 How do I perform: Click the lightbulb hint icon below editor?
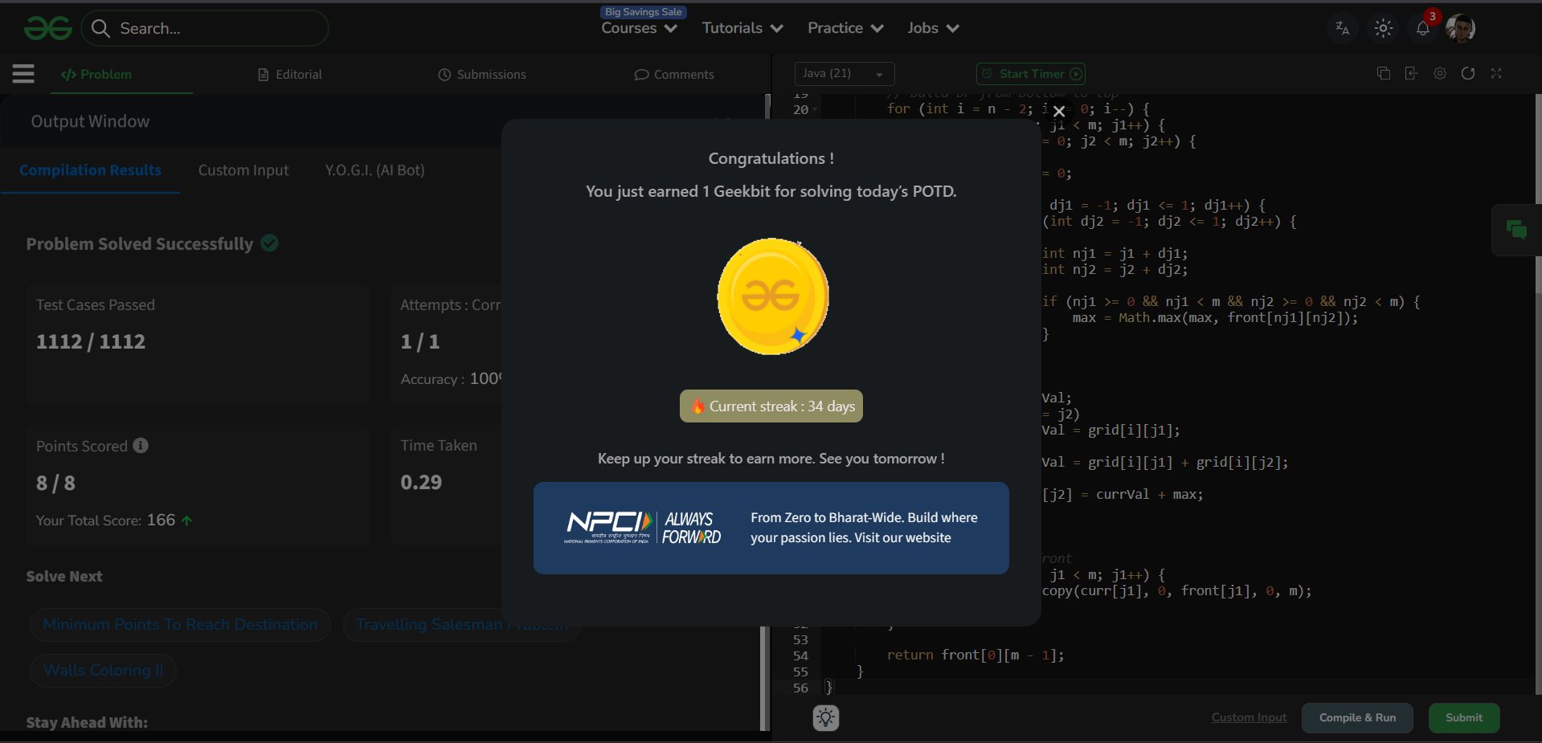pos(825,717)
